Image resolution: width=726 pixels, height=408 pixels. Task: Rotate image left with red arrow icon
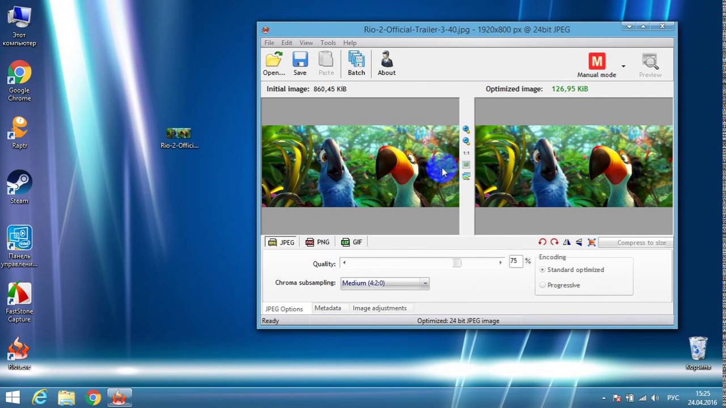point(542,242)
